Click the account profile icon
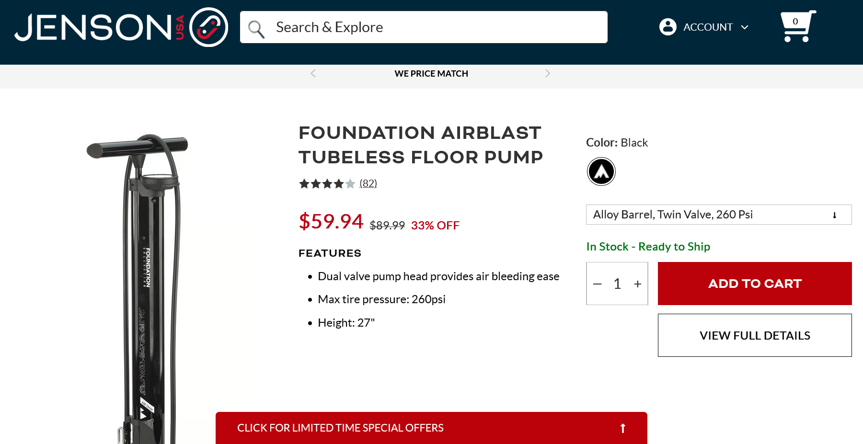This screenshot has width=863, height=444. (x=667, y=27)
